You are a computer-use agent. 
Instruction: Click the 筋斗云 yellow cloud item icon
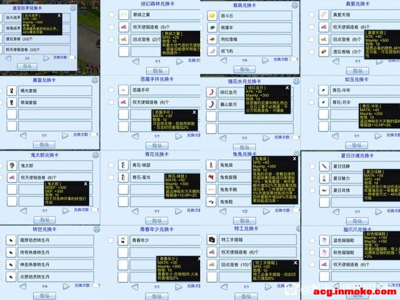click(x=212, y=16)
